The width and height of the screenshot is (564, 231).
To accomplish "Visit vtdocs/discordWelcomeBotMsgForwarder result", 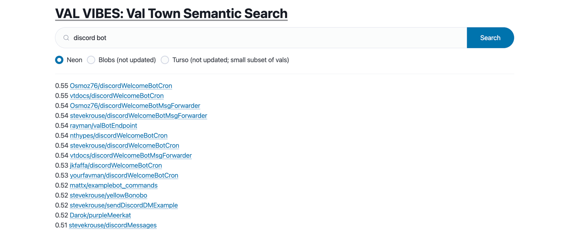I will click(131, 156).
